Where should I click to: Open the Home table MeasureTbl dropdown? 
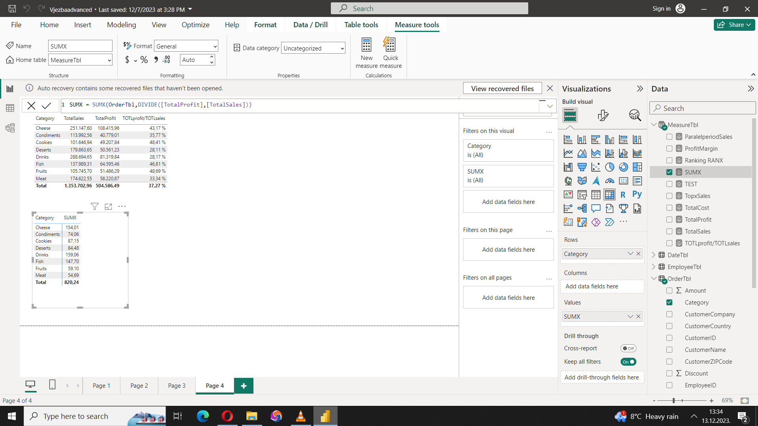[x=81, y=60]
